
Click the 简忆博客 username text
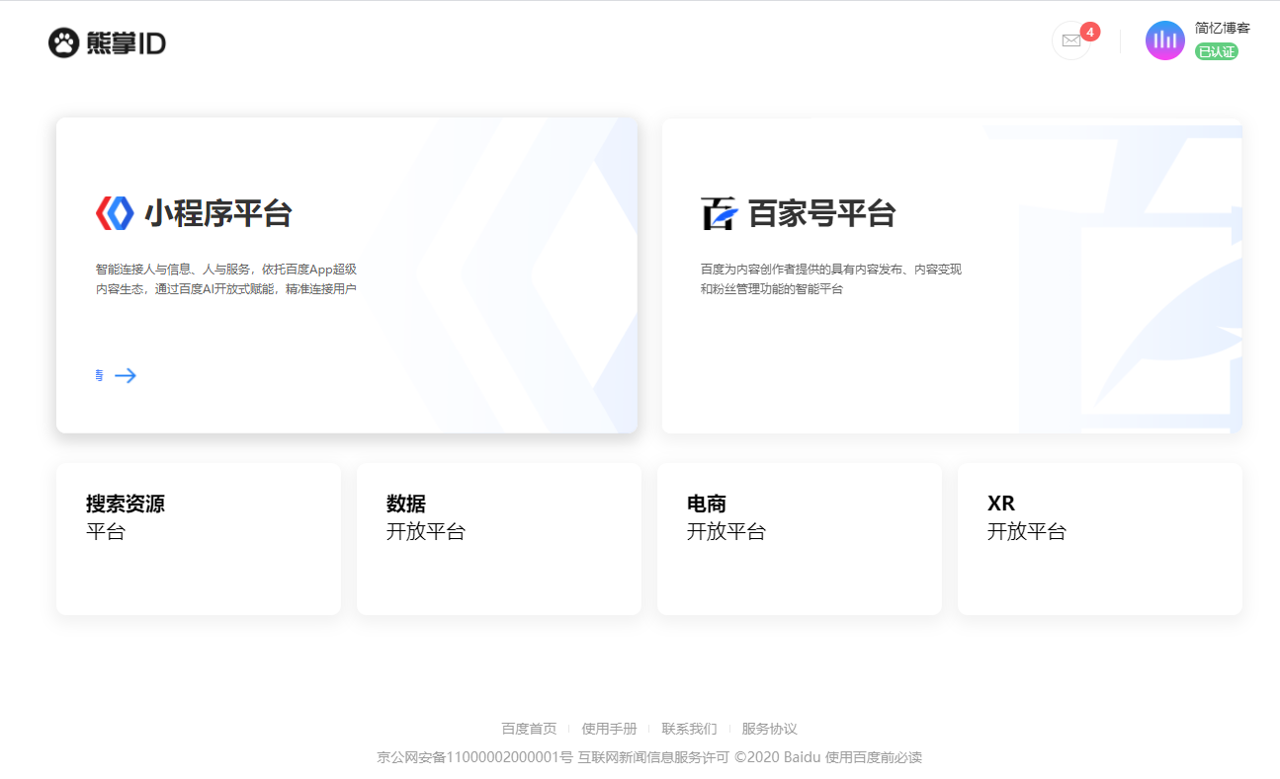[1223, 28]
